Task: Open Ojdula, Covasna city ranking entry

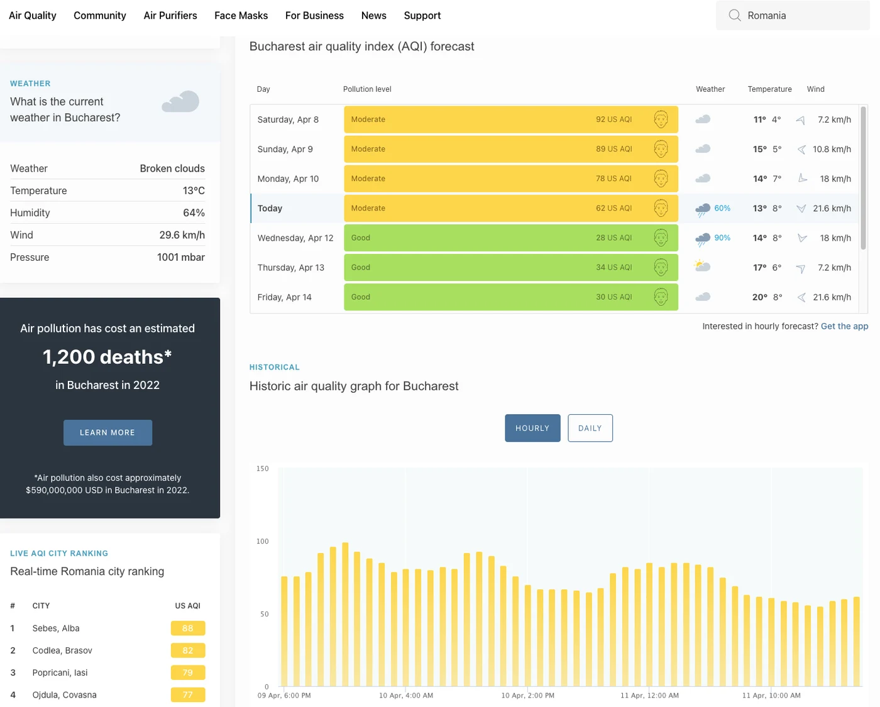Action: coord(65,694)
